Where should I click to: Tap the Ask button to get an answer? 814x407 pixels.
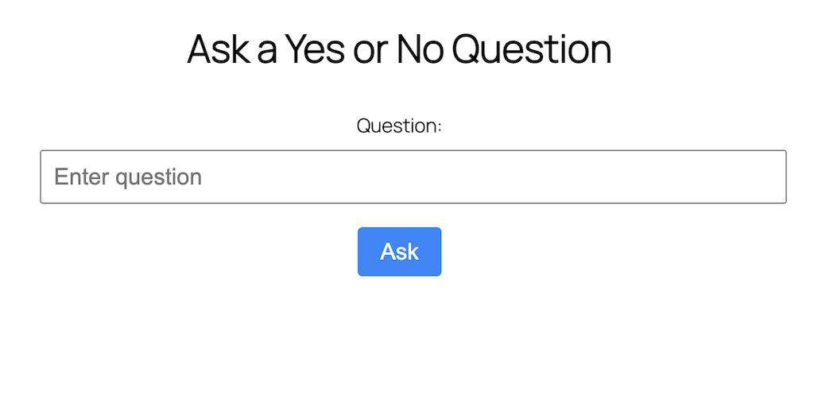coord(399,252)
